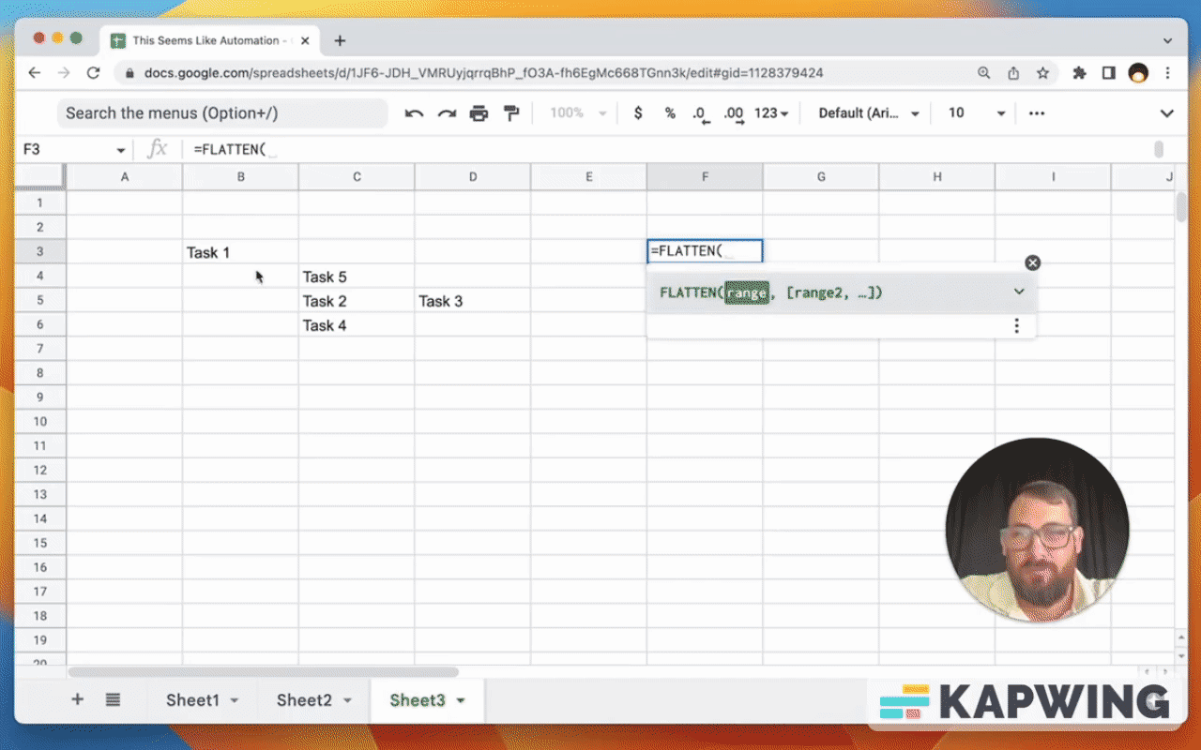
Task: Open the Chrome profile avatar
Action: [1138, 72]
